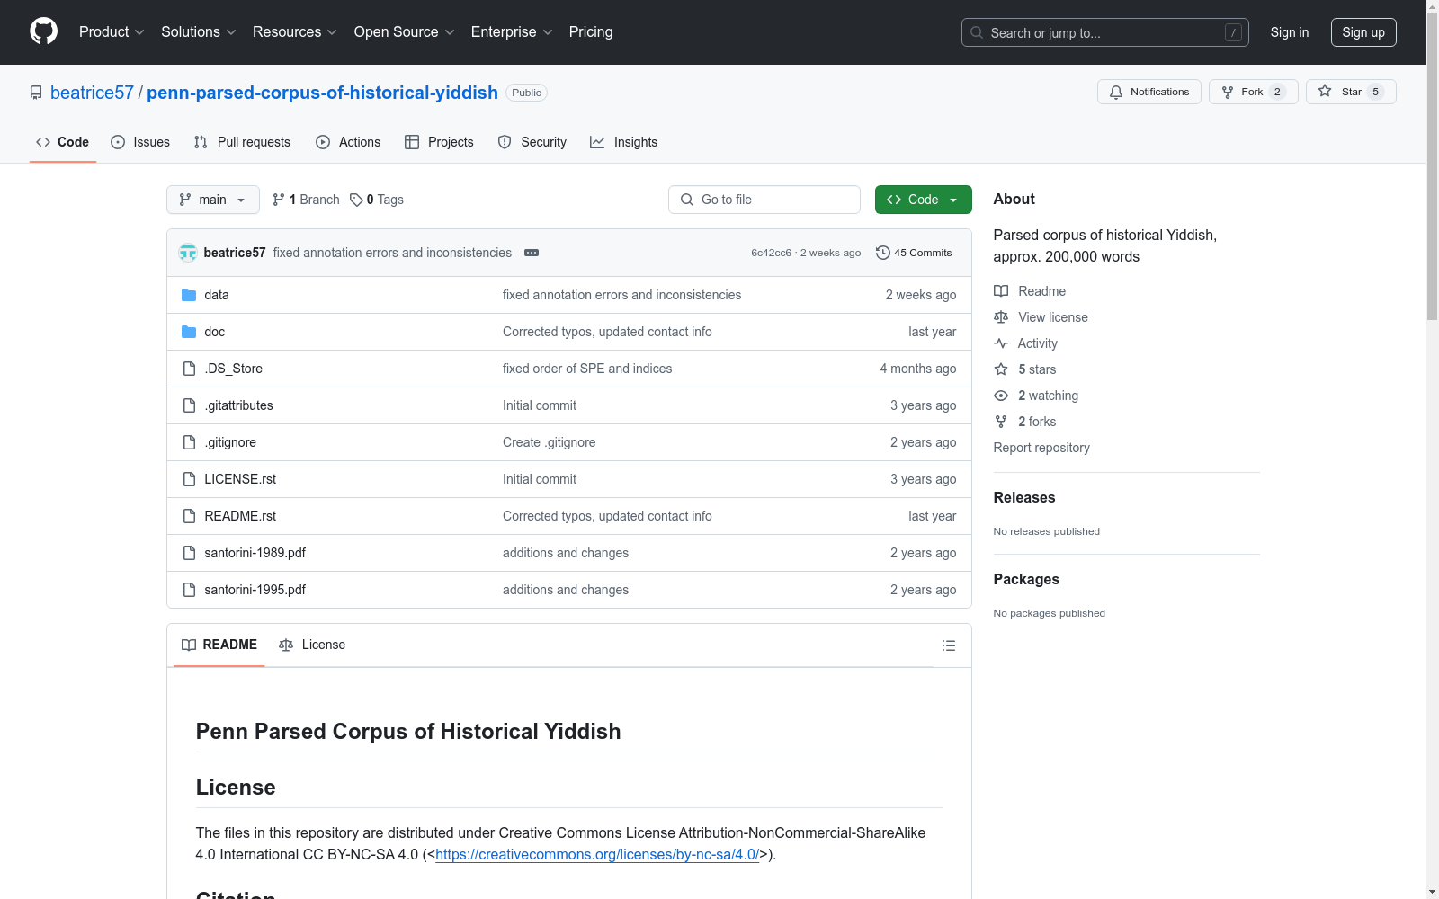
Task: Open the green Code dropdown button
Action: click(x=924, y=200)
